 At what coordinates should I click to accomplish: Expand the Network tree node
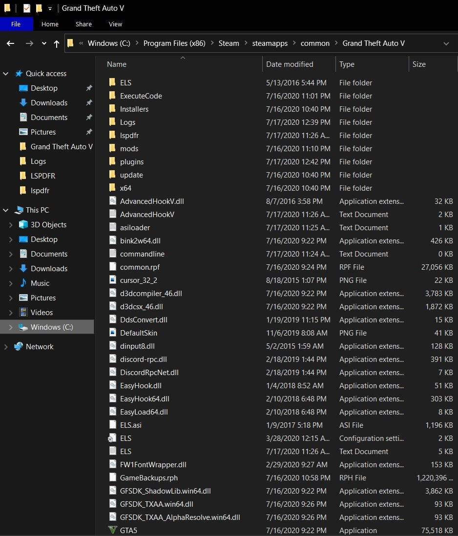click(6, 347)
